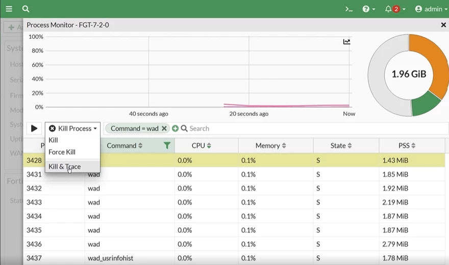Click the green segment of memory donut

click(425, 104)
